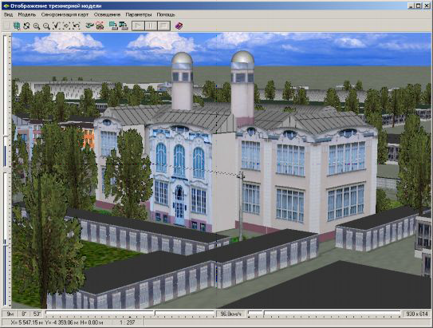Open the Вид menu
The width and height of the screenshot is (433, 328).
click(x=8, y=14)
